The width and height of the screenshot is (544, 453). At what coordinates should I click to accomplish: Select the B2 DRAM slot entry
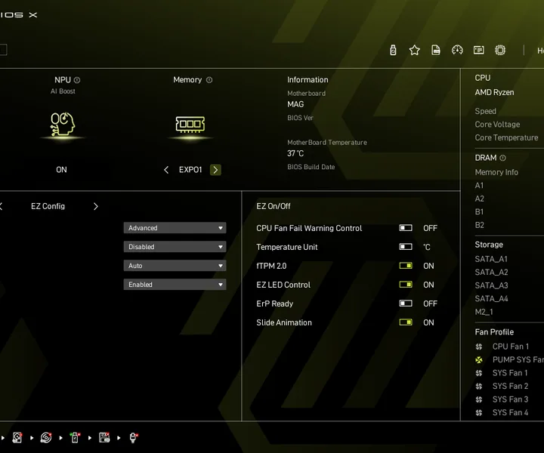[x=480, y=225]
